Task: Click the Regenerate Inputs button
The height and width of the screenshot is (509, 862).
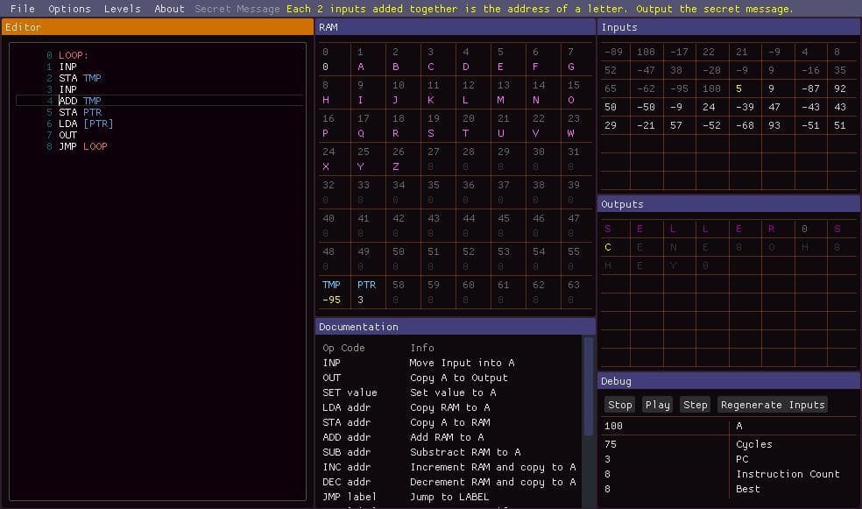Action: coord(773,405)
